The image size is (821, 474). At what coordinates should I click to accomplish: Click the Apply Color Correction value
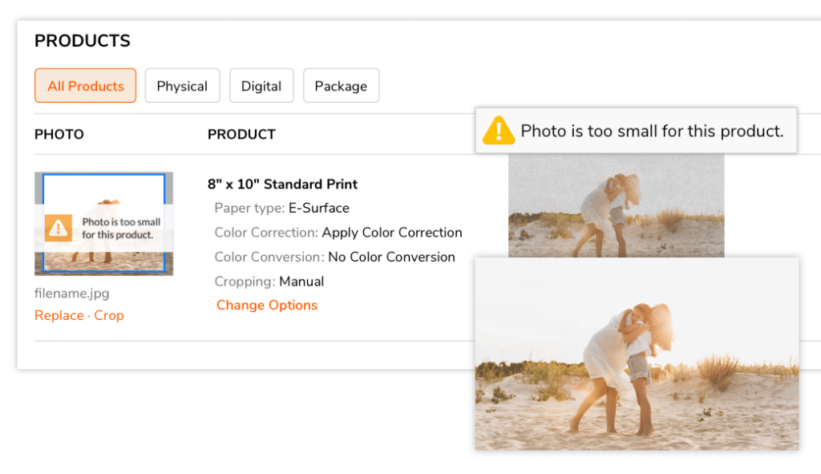pos(392,233)
